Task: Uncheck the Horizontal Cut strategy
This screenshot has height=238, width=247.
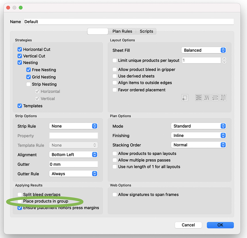Action: (x=20, y=49)
